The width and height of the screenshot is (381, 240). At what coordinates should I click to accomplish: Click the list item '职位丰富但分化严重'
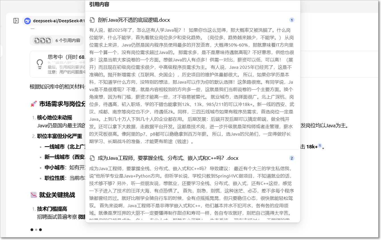tap(60, 136)
